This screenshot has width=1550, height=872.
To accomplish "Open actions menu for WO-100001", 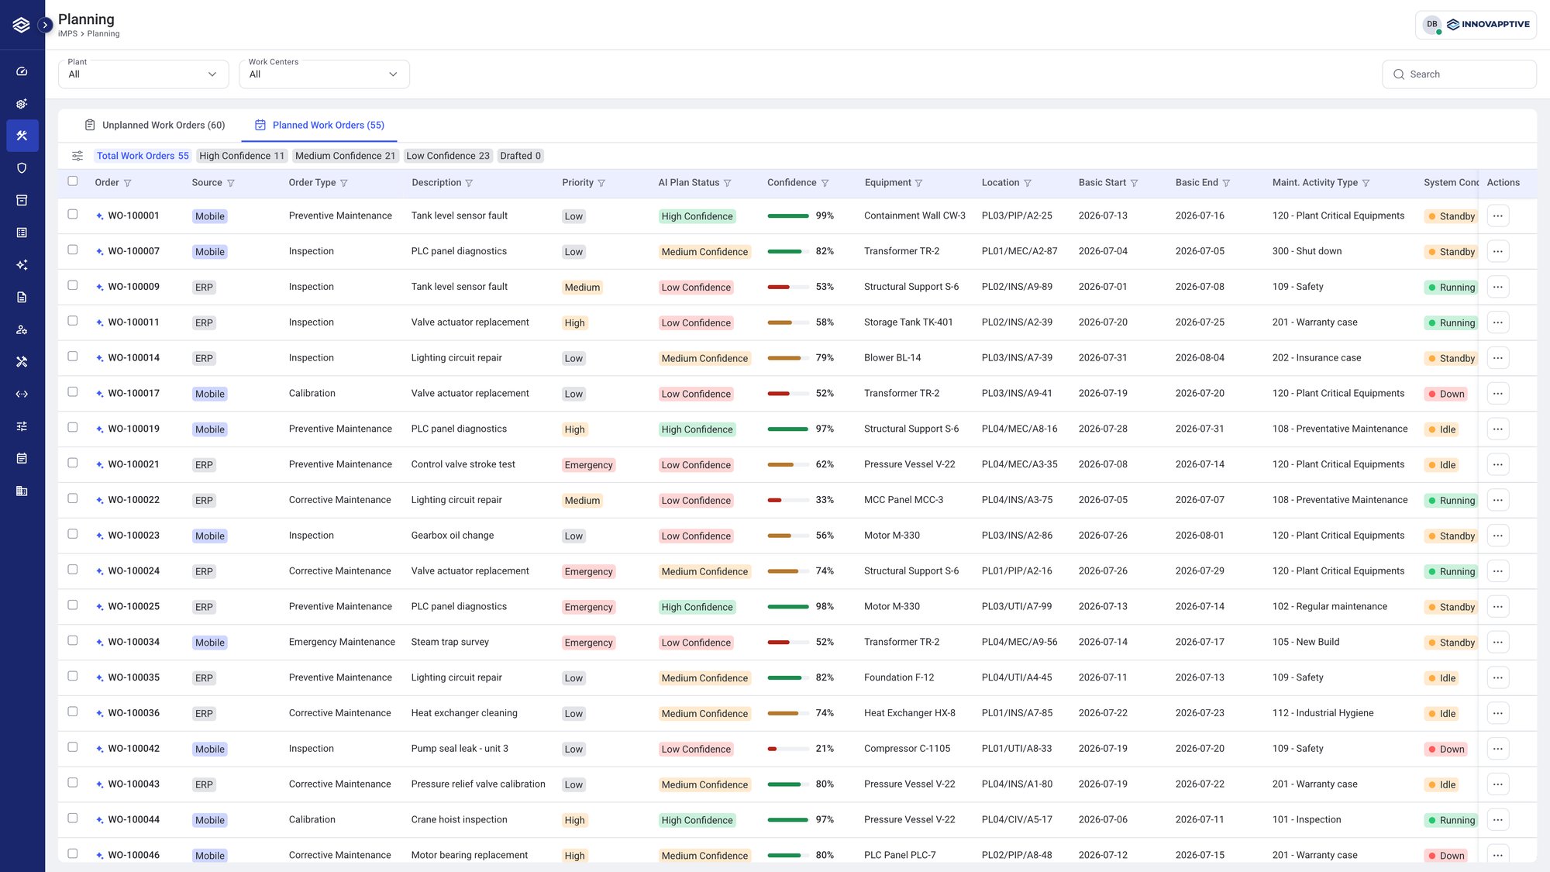I will coord(1497,215).
